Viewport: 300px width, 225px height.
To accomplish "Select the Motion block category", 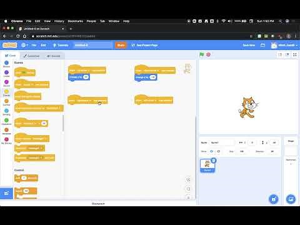I will (6, 64).
